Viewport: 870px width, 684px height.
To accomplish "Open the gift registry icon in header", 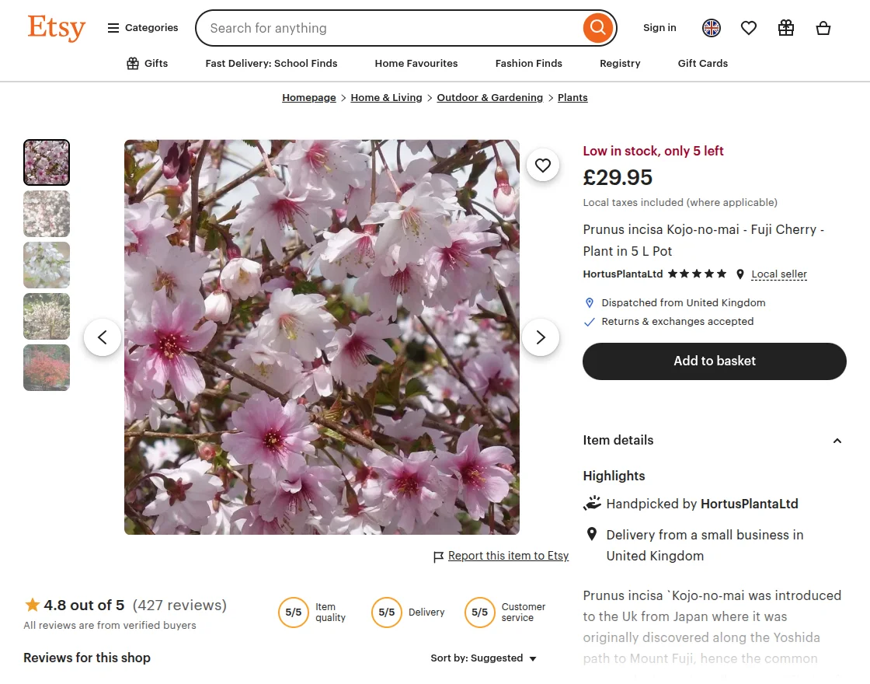I will [x=786, y=28].
